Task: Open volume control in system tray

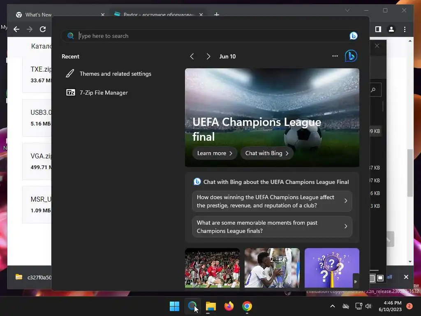Action: 368,306
